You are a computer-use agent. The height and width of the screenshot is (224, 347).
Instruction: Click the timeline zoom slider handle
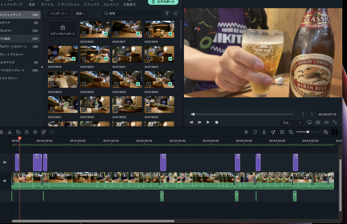tap(308, 132)
